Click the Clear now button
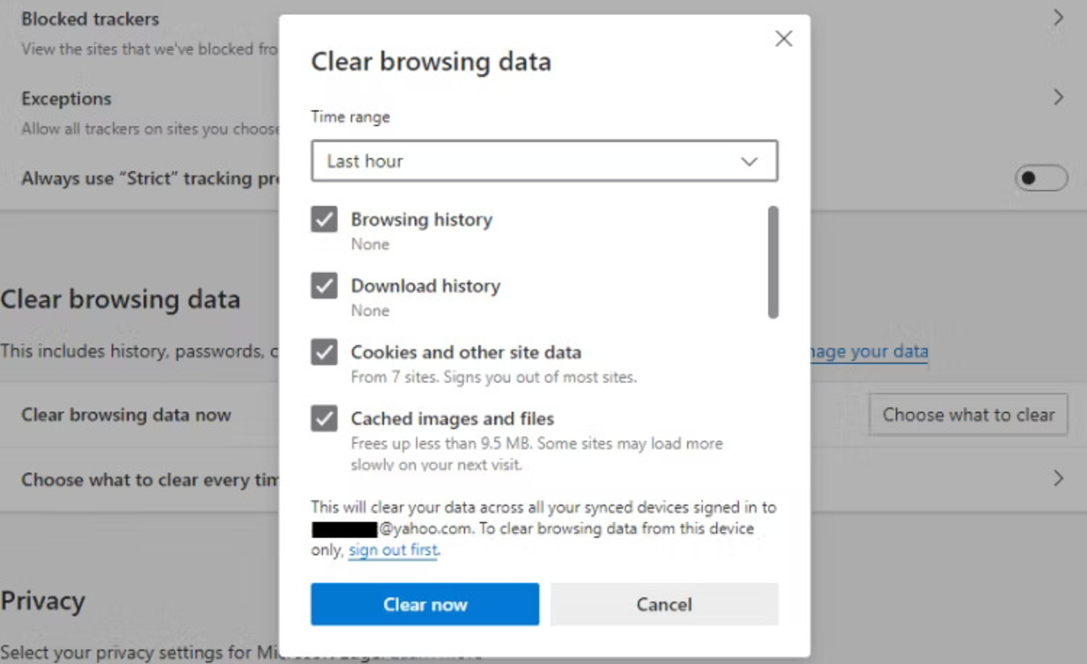1087x664 pixels. point(425,604)
